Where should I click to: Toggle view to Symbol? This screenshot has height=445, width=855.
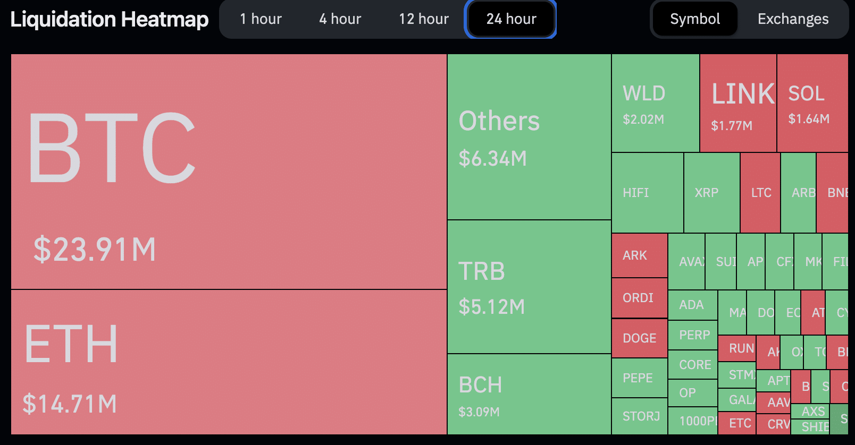pyautogui.click(x=694, y=19)
